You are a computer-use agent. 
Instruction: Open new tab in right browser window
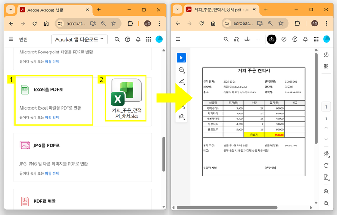(266, 9)
